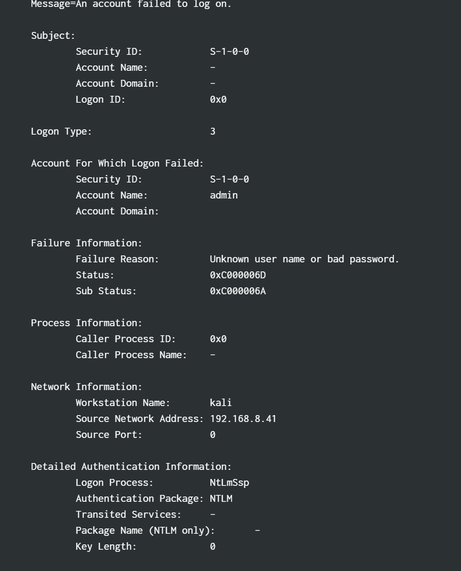Image resolution: width=461 pixels, height=571 pixels.
Task: Click the 'Unknown user name or bad password' text
Action: [304, 259]
